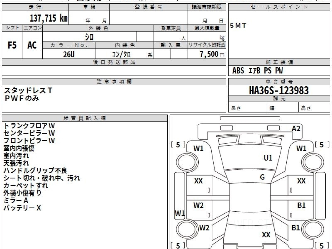The image size is (332, 249).
Task: Click the 137,715 km mileage value
Action: (x=49, y=18)
